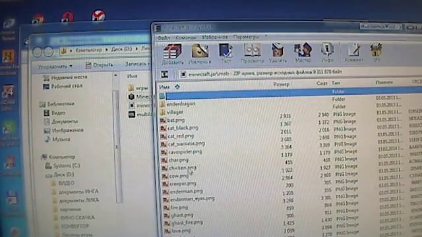Select the villager folder
Screen dimensions: 422x237
tap(171, 112)
